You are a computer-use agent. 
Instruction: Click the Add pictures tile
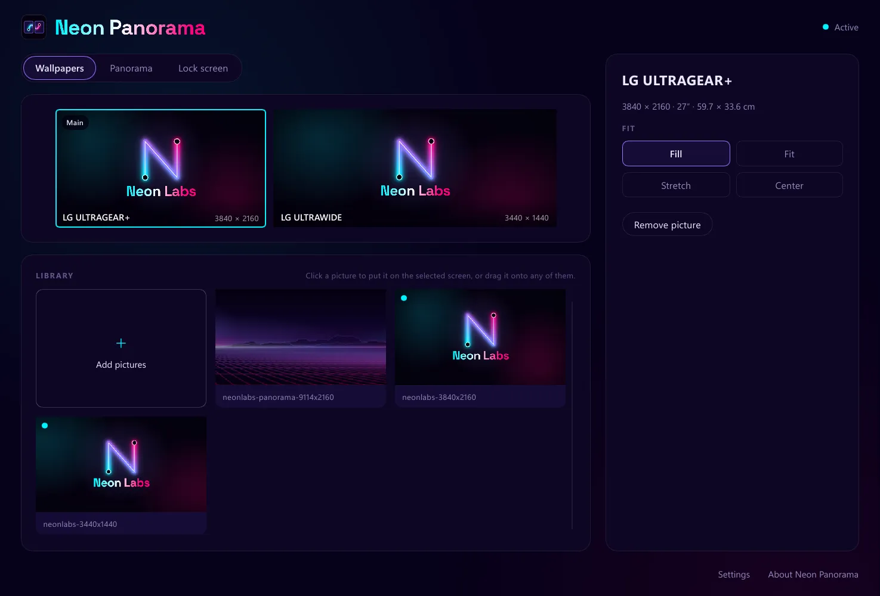pos(121,348)
